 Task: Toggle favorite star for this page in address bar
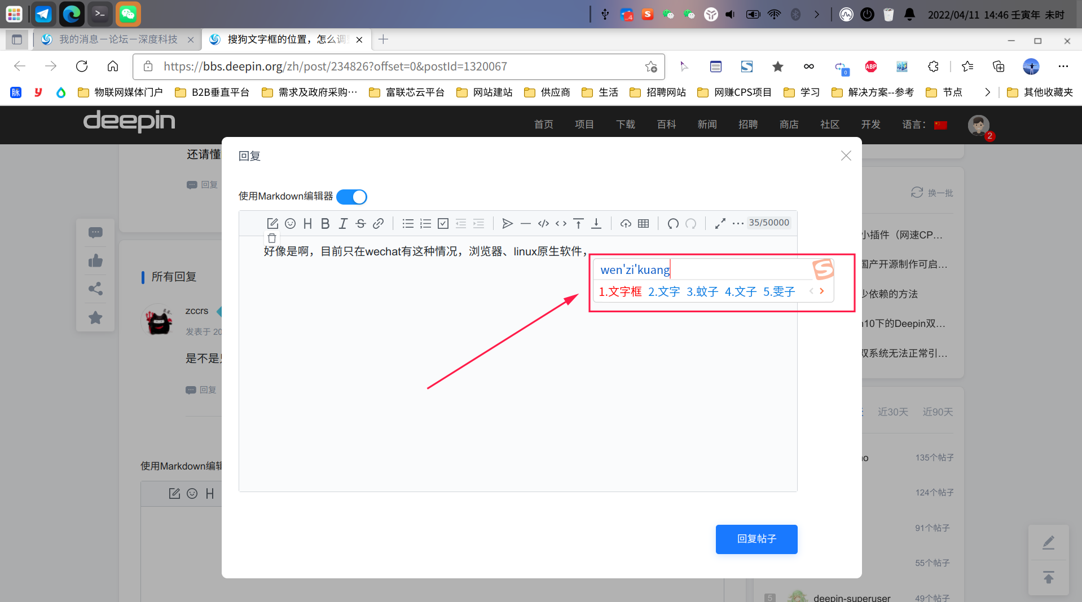point(651,67)
